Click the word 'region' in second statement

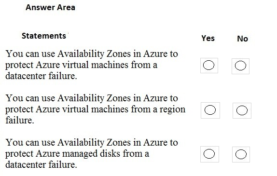coord(172,109)
